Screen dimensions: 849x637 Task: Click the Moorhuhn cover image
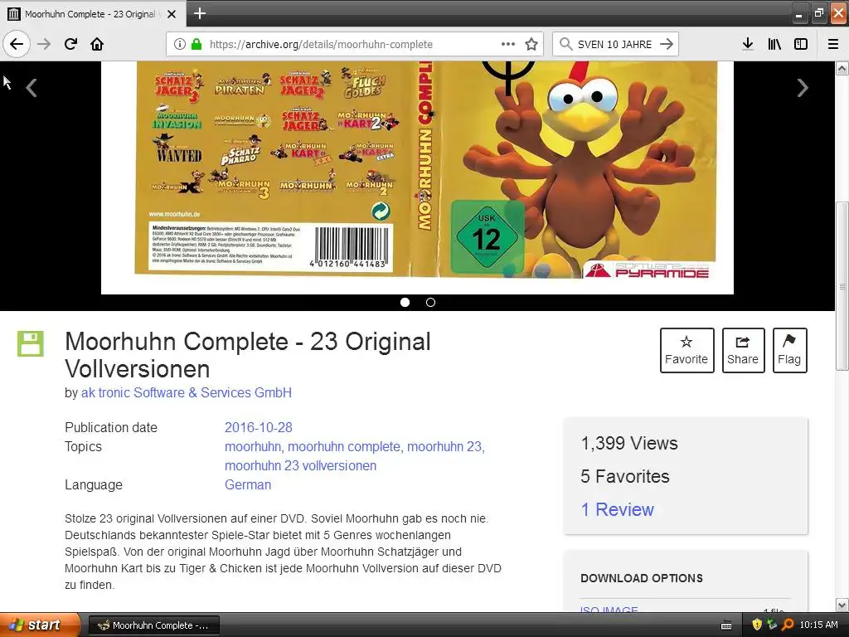[418, 177]
